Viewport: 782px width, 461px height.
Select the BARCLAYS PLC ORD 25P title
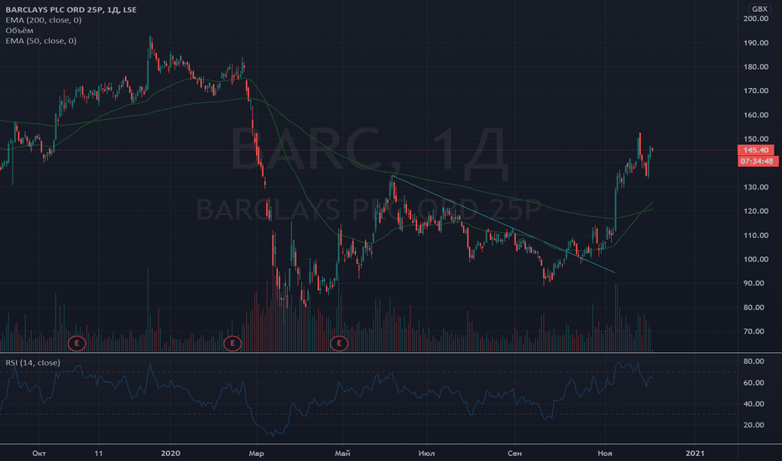coord(70,9)
